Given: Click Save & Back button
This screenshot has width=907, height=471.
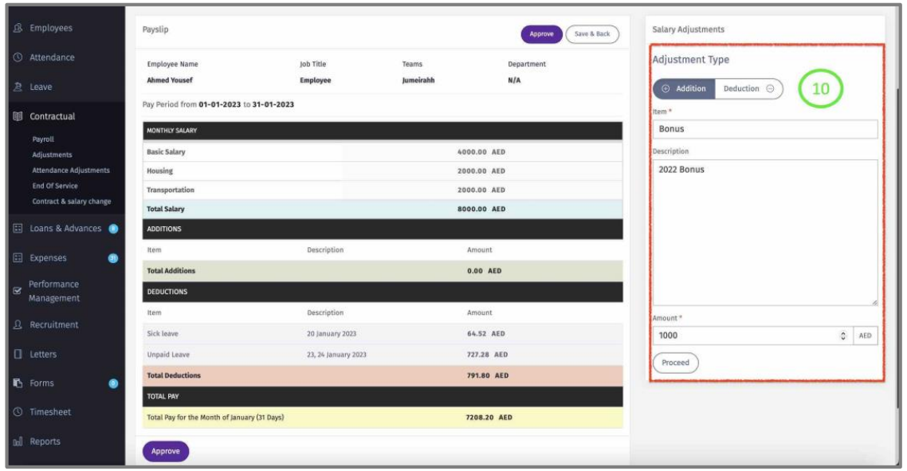Looking at the screenshot, I should click(591, 34).
